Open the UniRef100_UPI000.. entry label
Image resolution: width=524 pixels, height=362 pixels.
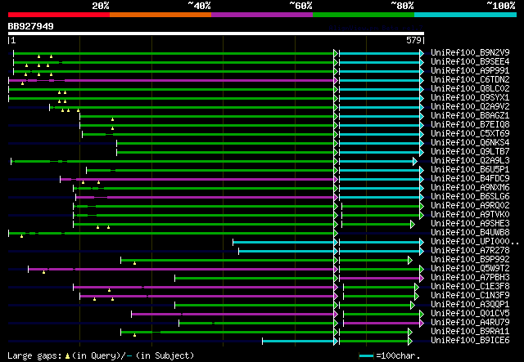[475, 242]
